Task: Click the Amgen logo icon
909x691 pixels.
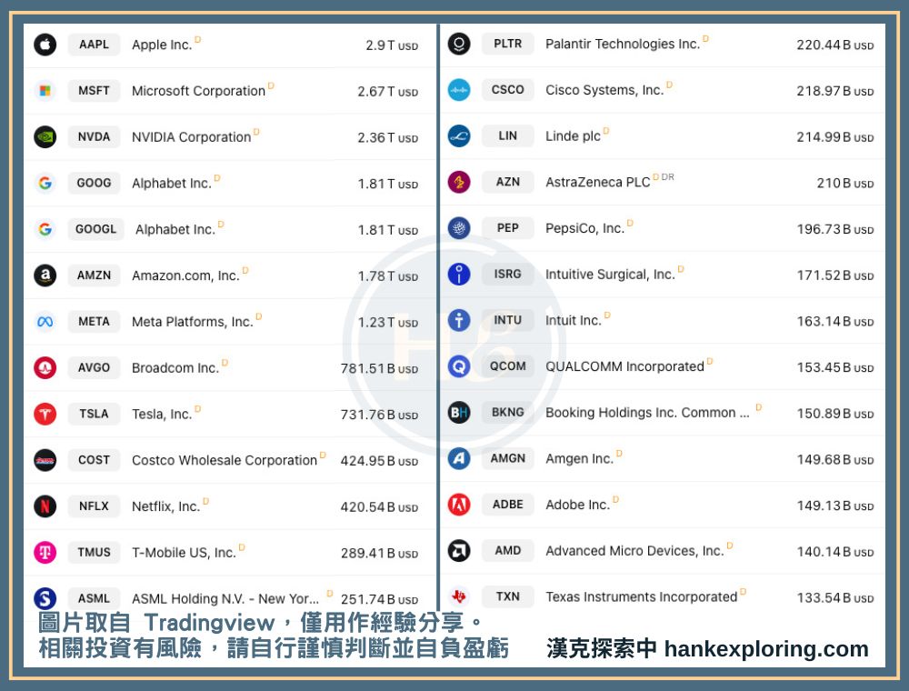Action: click(x=459, y=458)
